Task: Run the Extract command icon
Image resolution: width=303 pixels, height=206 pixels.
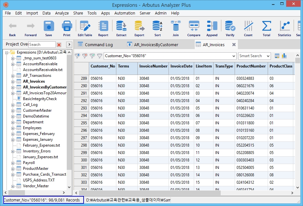Action: point(121,28)
